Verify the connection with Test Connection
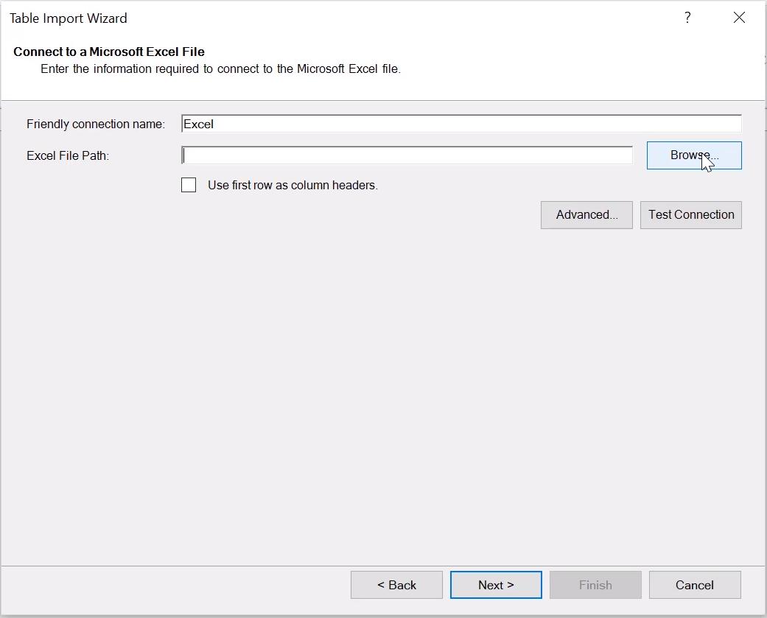This screenshot has width=767, height=618. coord(690,214)
